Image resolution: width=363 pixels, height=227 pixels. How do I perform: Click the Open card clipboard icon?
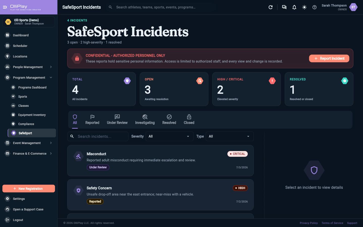tap(200, 81)
